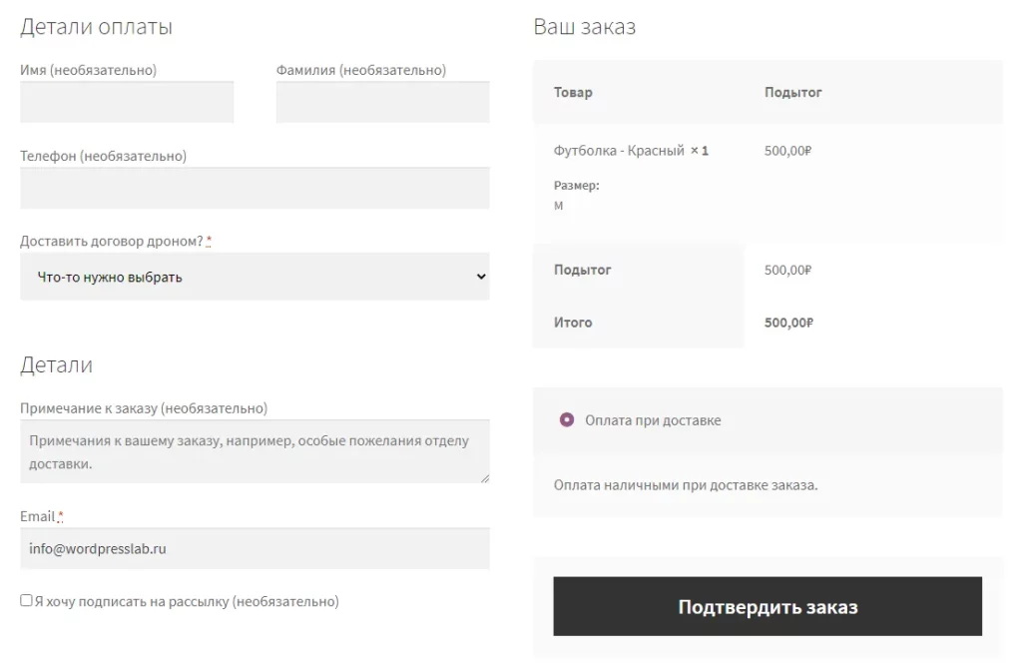Click the 'Примечание к заказу' label
This screenshot has width=1022, height=671.
[x=144, y=408]
